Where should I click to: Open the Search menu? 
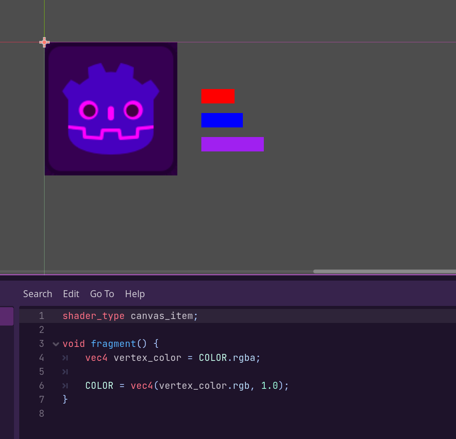coord(38,294)
